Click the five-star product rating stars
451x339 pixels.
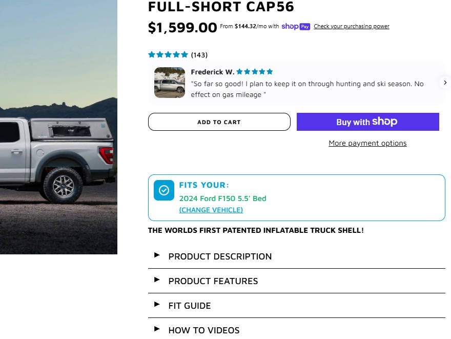168,55
